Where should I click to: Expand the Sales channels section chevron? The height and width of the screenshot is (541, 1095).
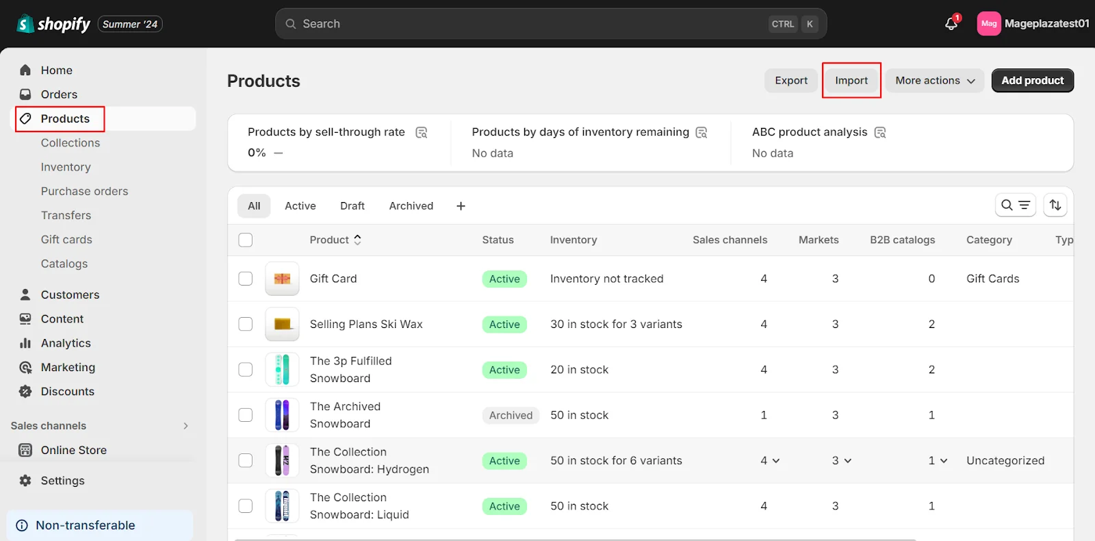coord(185,426)
